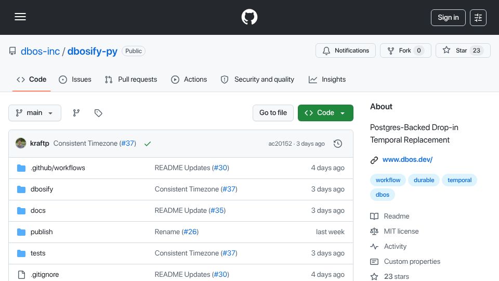The width and height of the screenshot is (499, 281).
Task: Open the dbos-inc organization link
Action: pos(40,51)
